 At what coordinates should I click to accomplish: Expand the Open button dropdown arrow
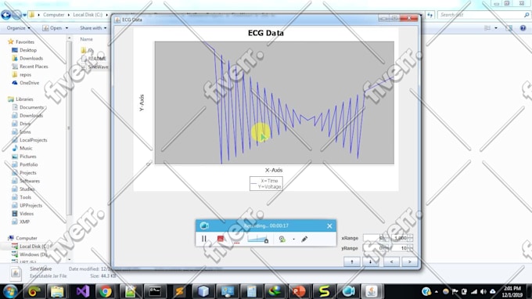point(66,28)
